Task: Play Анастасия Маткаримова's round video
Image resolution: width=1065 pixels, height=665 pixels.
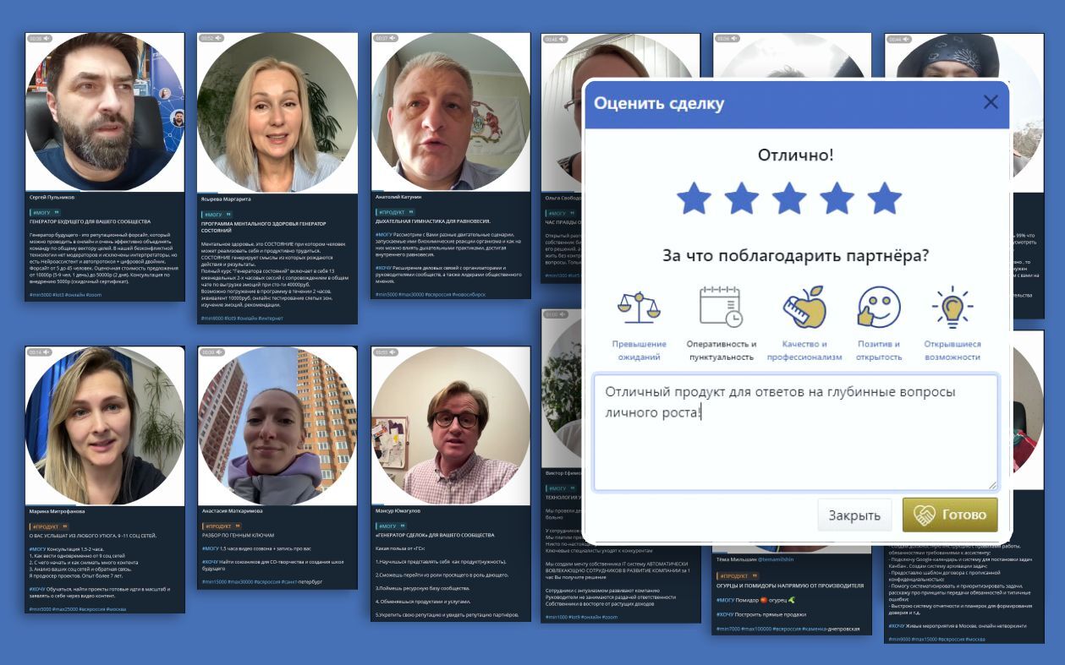Action: point(277,425)
